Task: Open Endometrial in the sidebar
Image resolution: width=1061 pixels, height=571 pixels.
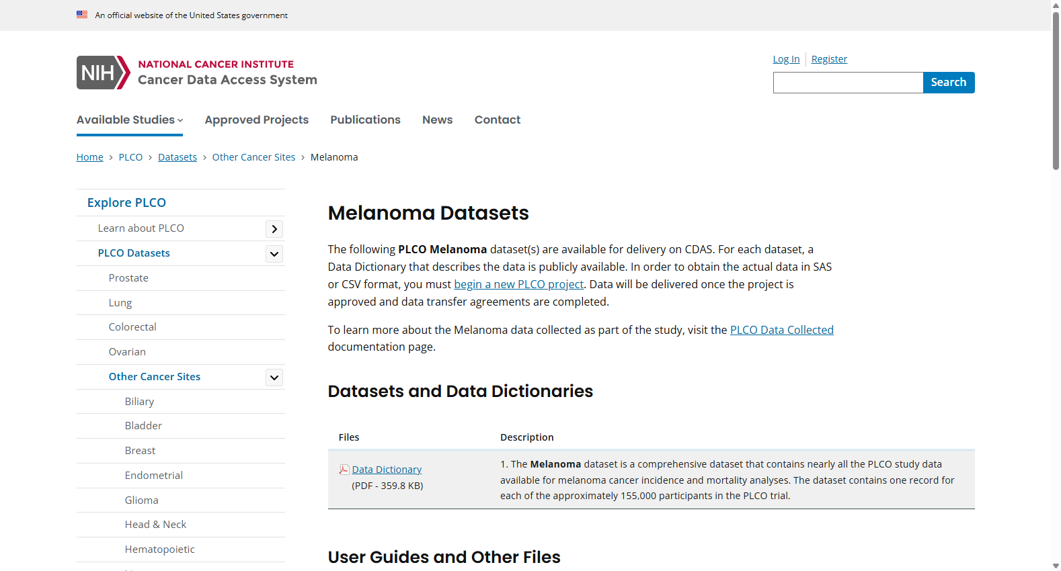Action: pyautogui.click(x=154, y=476)
